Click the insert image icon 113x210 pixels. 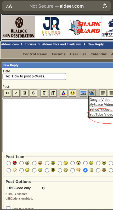click(83, 93)
